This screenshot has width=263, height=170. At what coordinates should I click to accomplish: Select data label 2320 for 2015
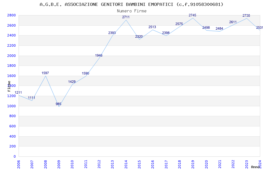[139, 36]
